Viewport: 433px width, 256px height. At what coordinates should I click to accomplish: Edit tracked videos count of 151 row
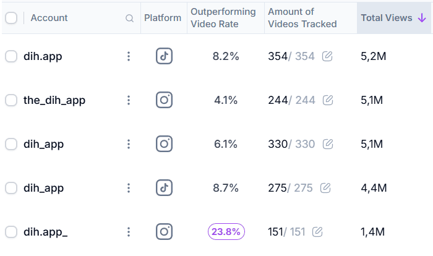point(317,232)
